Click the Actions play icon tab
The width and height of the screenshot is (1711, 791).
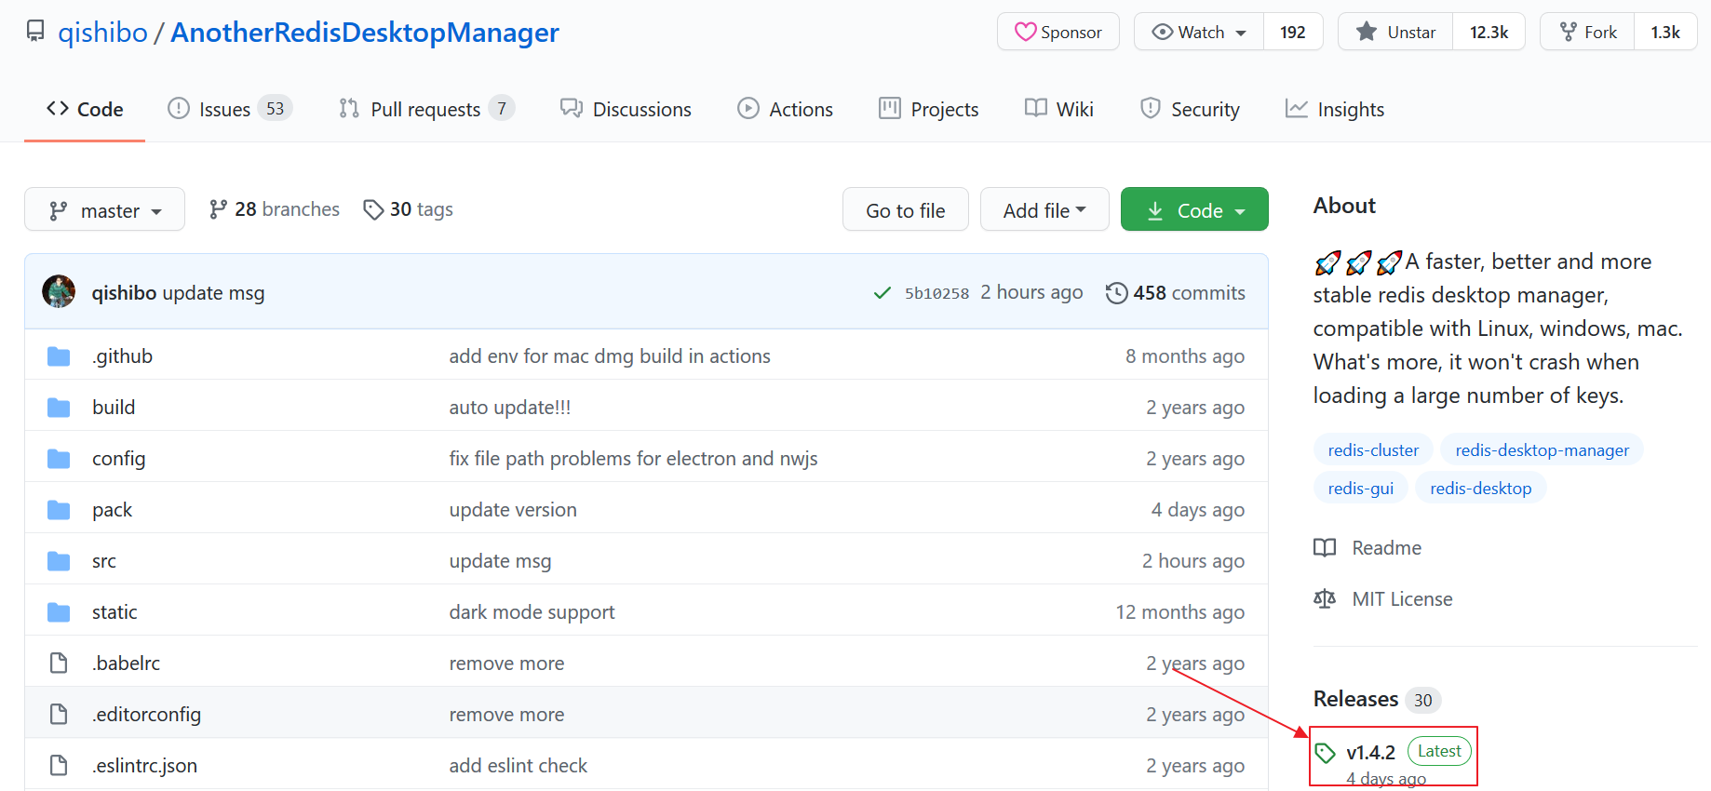click(x=748, y=109)
